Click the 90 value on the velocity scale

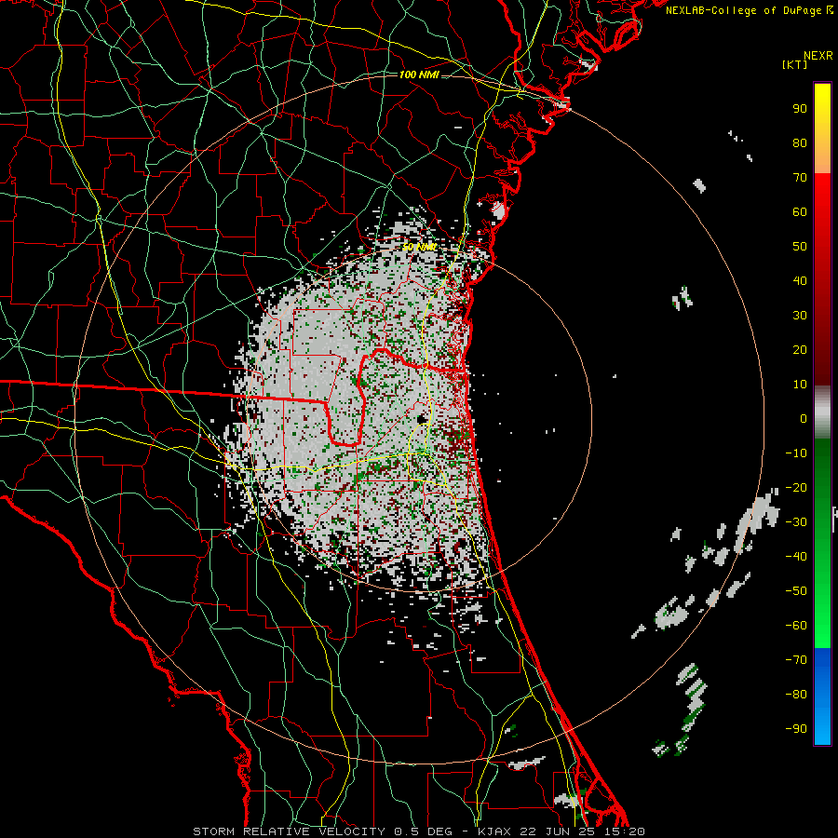(x=800, y=109)
